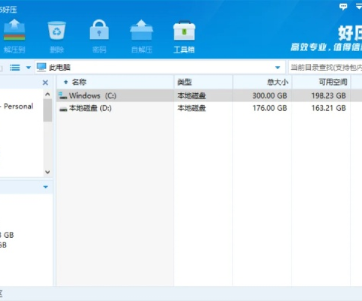Click the 此电脑 computer icon in the address bar
Viewport: 362px width, 301px height.
[x=41, y=67]
